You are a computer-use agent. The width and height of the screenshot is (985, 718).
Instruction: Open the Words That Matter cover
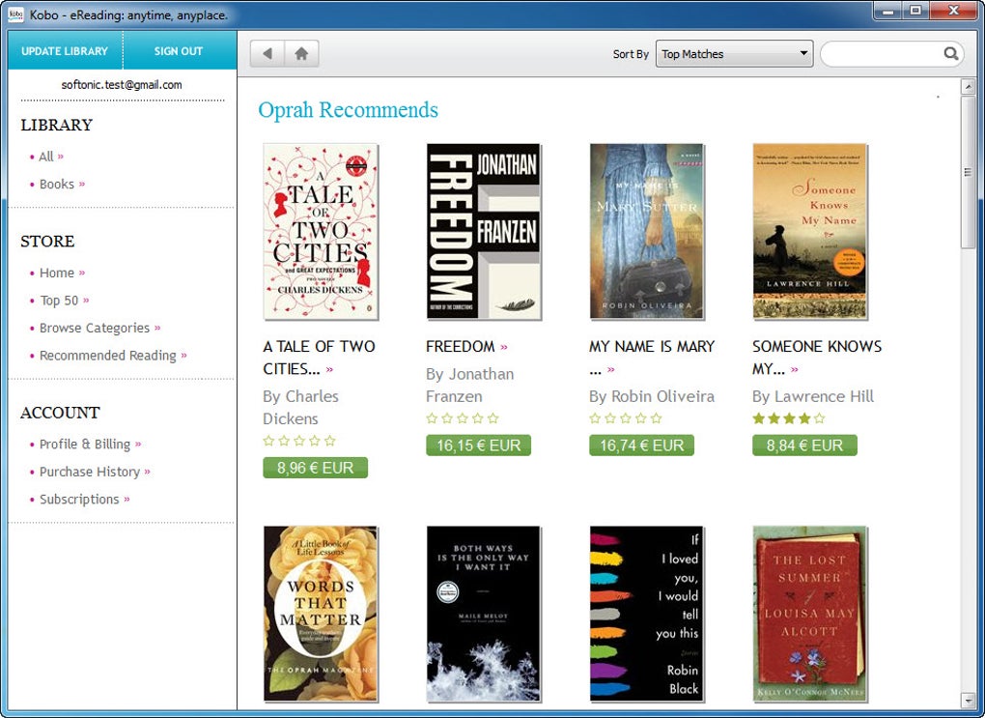321,615
